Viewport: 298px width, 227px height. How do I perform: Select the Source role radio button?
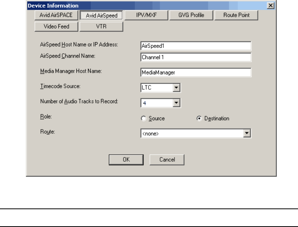click(x=144, y=118)
